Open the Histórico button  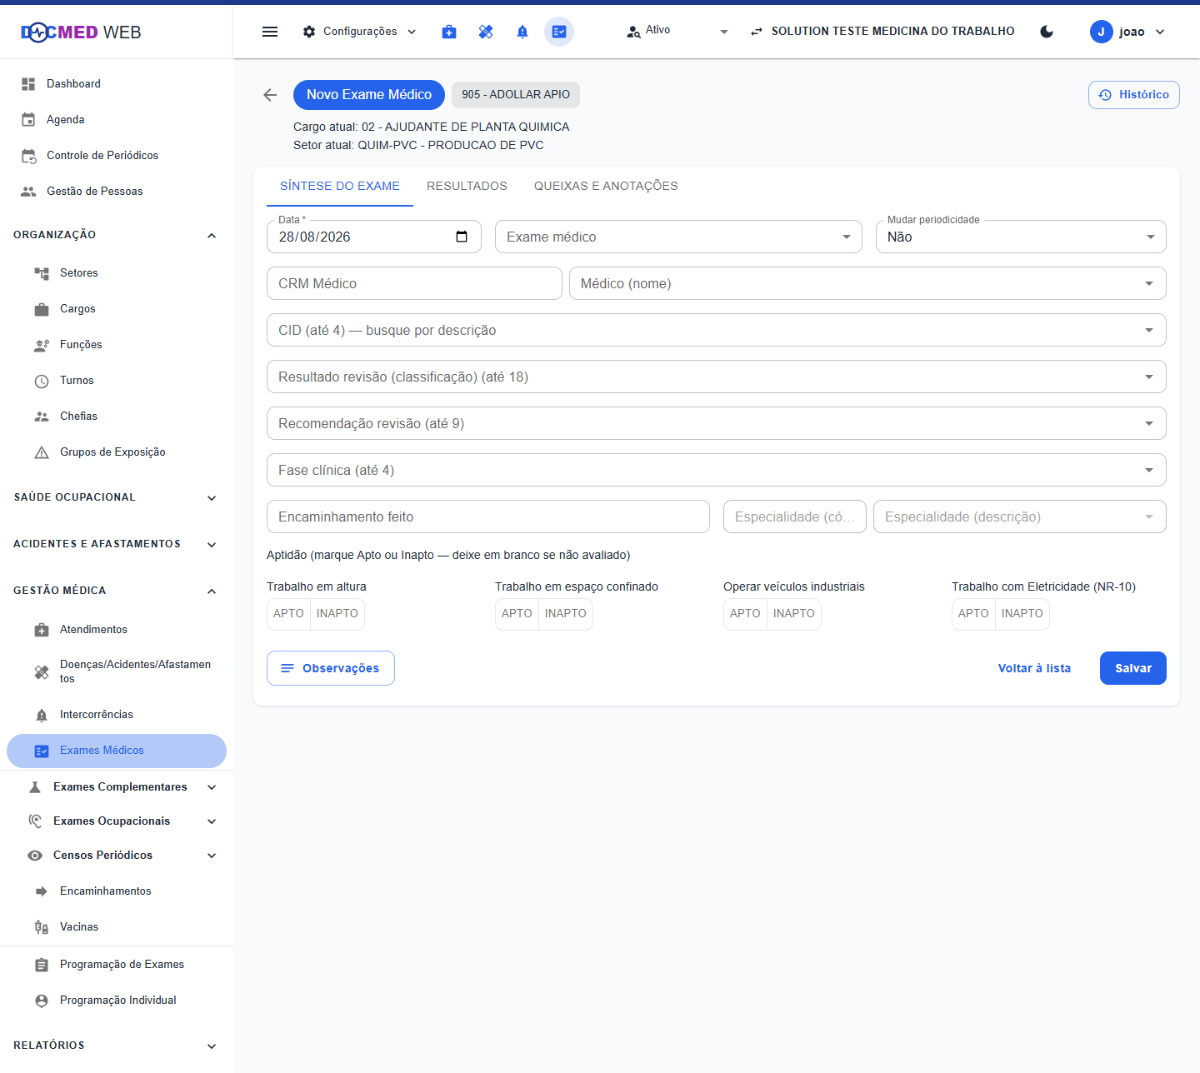[1134, 95]
